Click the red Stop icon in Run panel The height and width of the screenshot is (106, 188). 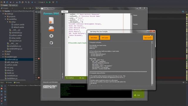pos(1,89)
